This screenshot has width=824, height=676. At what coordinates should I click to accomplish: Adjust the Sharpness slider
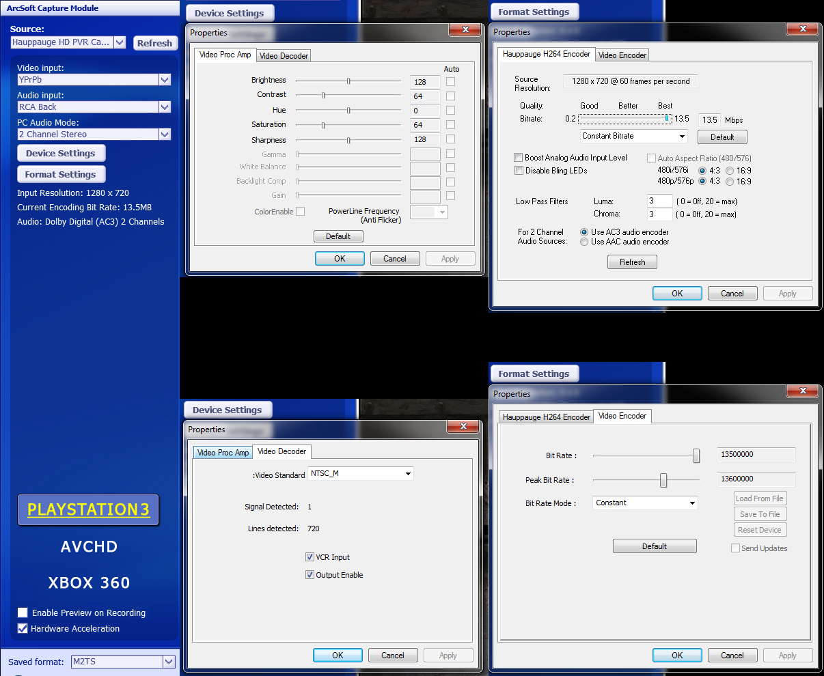(348, 140)
